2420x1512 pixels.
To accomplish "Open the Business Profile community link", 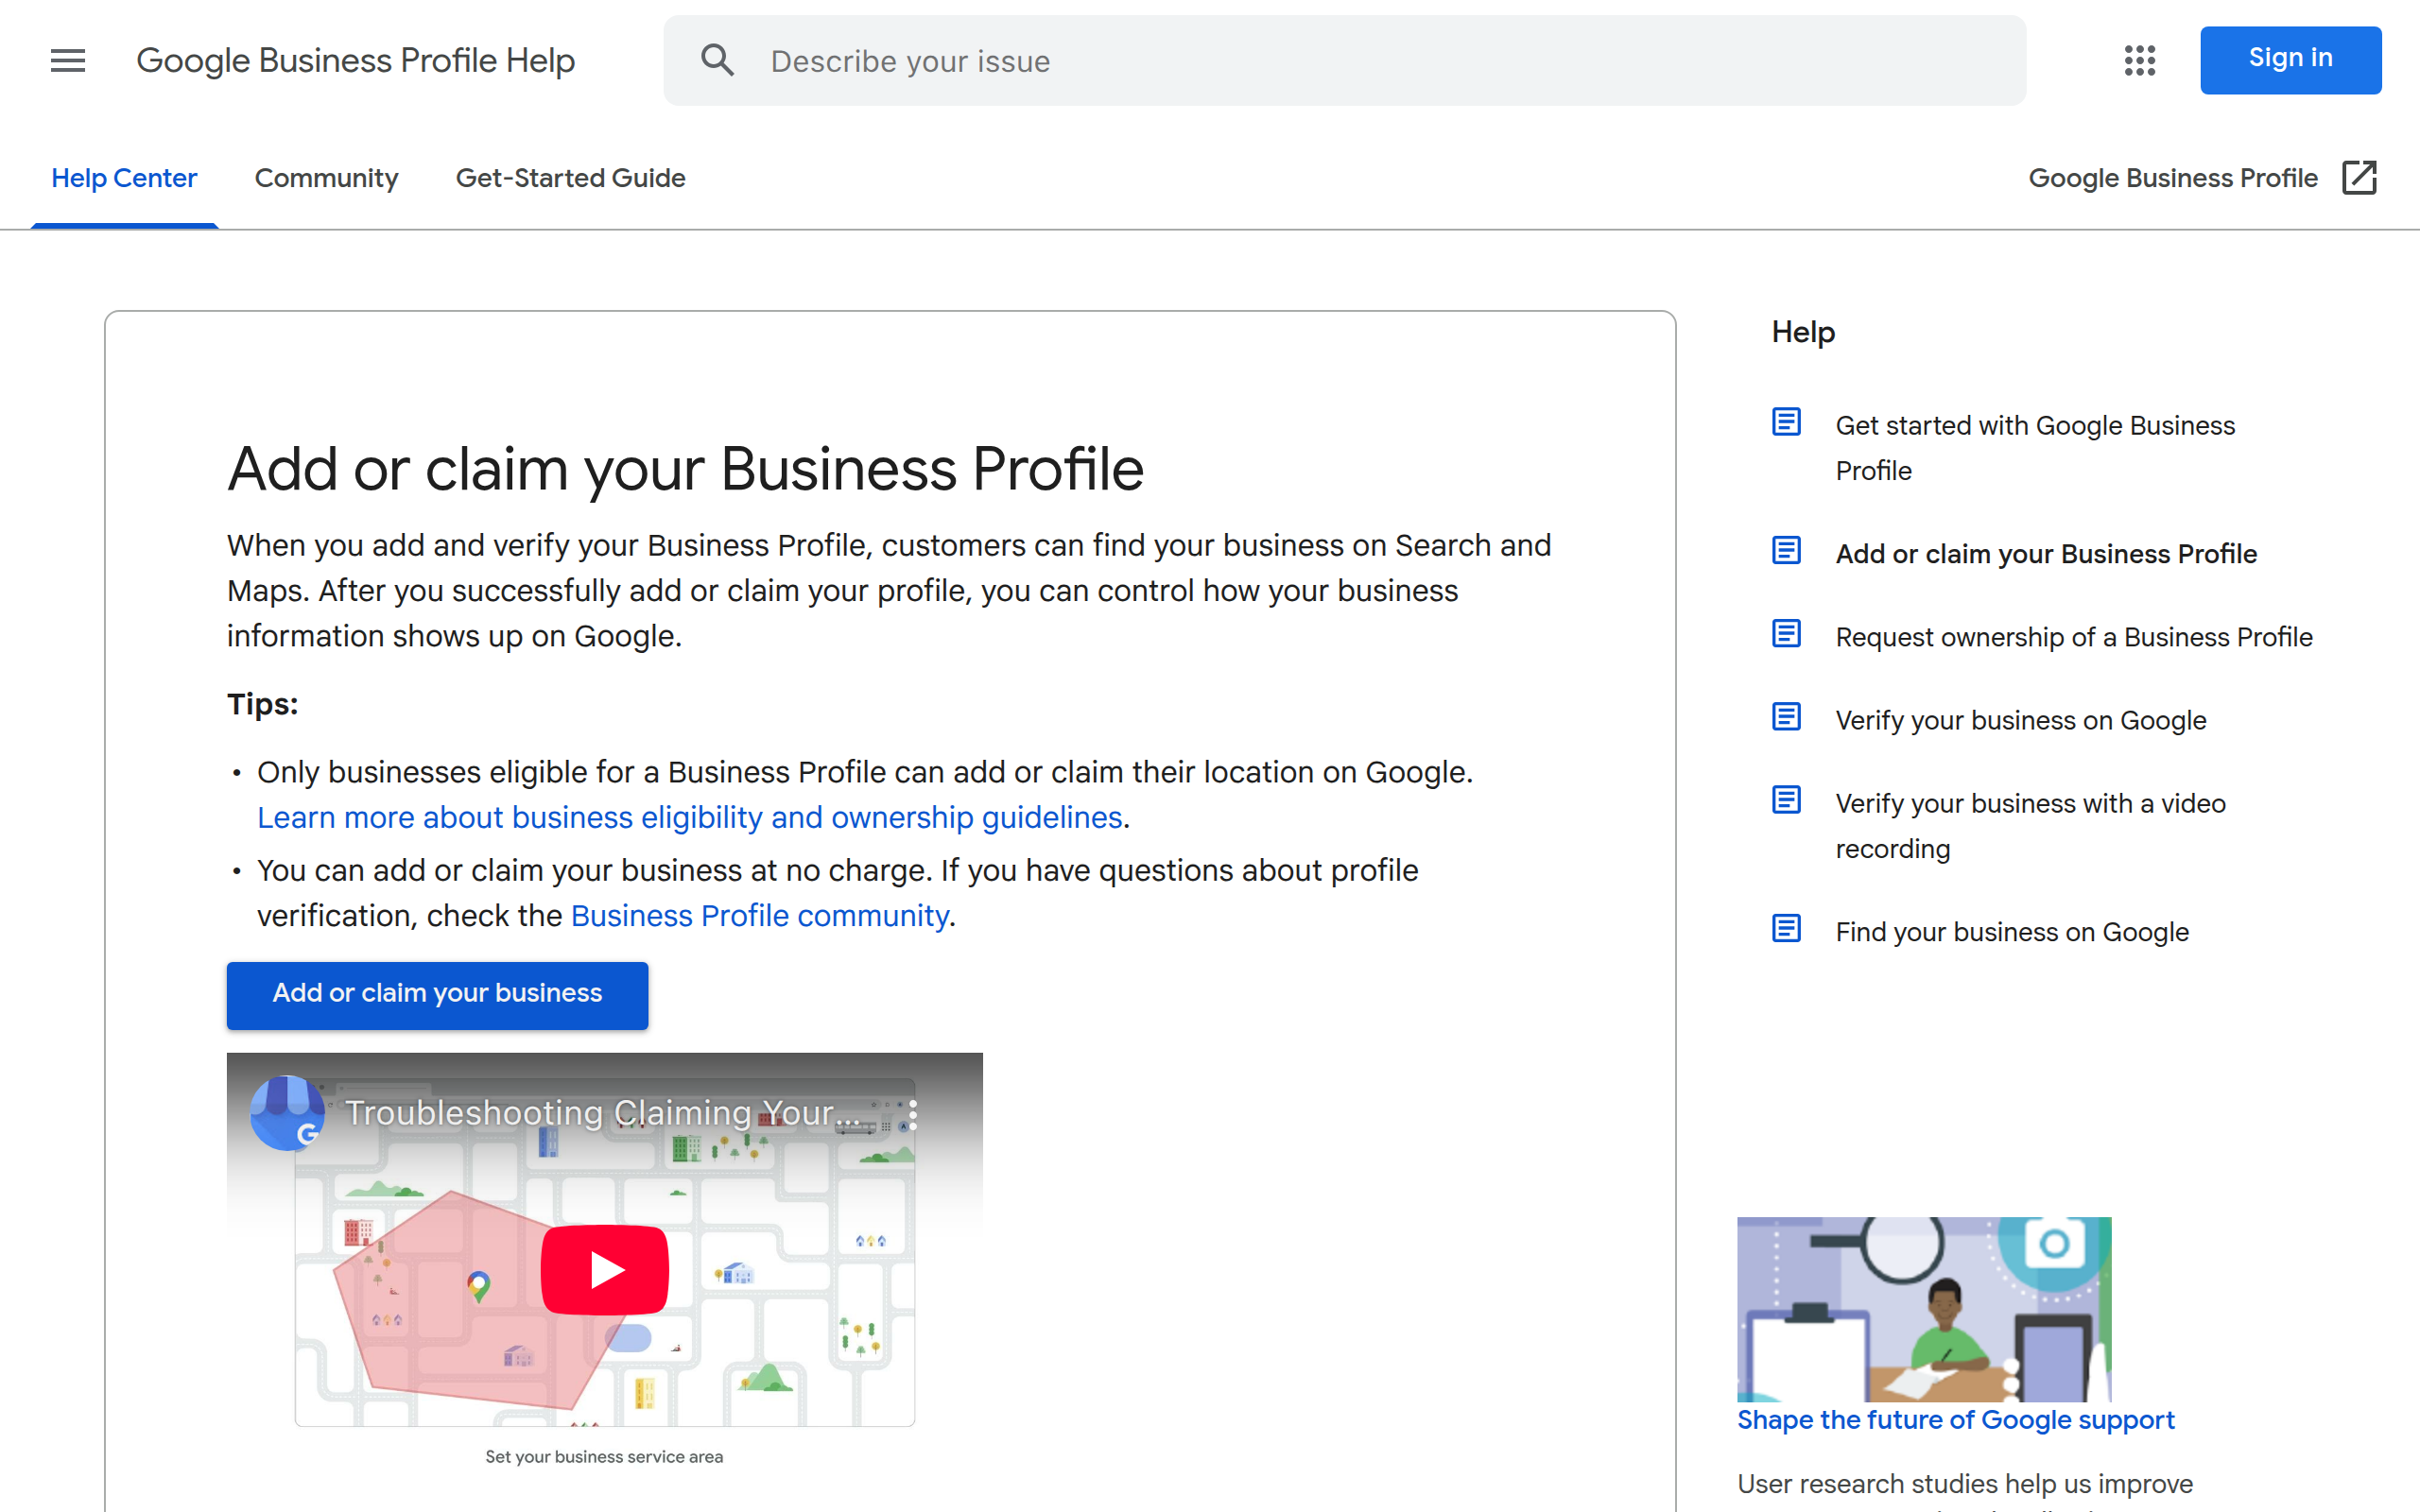I will coord(760,915).
